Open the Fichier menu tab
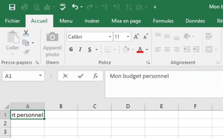The height and width of the screenshot is (138, 223). tap(13, 21)
